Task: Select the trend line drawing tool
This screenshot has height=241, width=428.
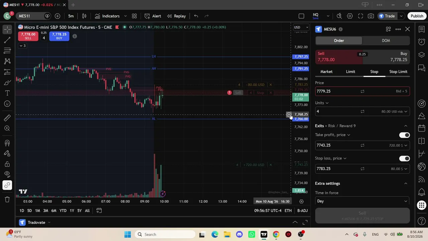Action: (7, 40)
